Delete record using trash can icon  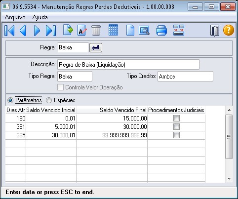(x=96, y=30)
